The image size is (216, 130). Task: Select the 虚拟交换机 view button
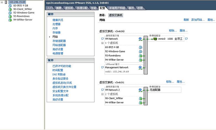coord(116,15)
